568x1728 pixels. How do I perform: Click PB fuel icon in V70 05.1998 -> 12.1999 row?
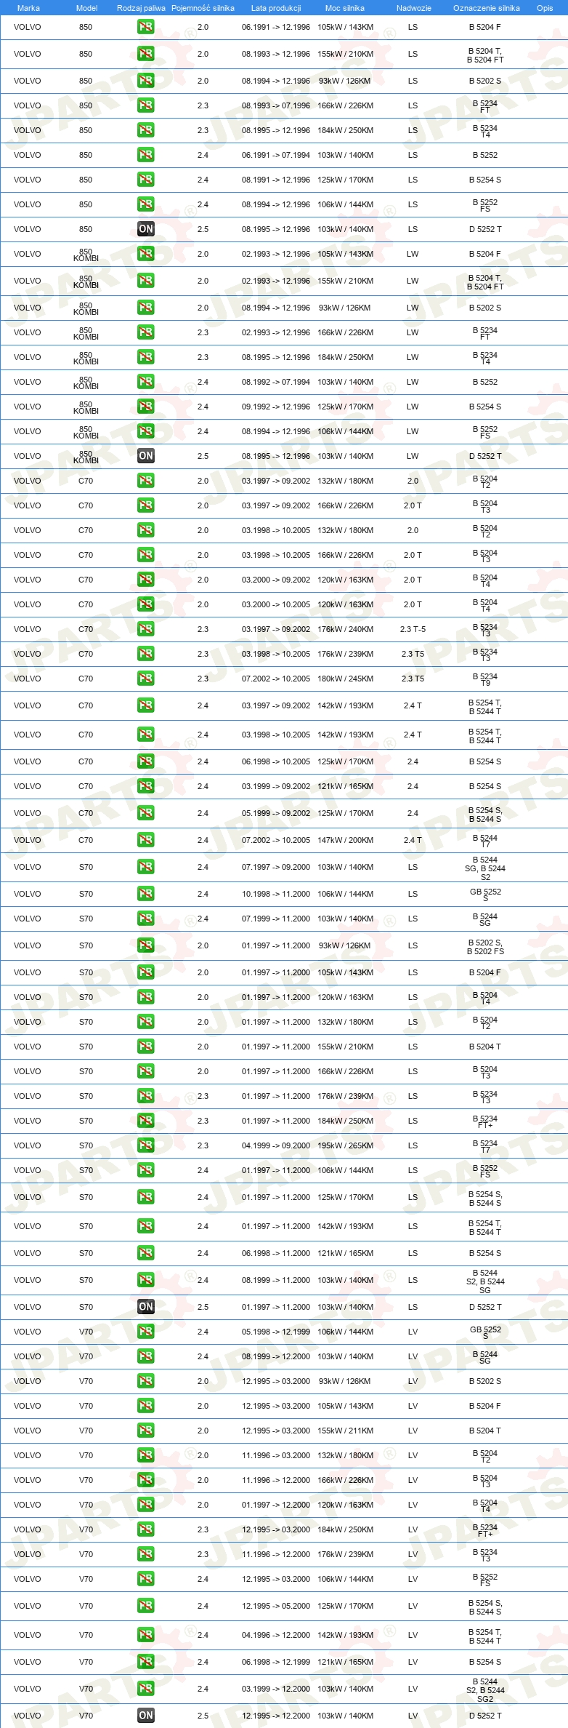[x=145, y=1332]
